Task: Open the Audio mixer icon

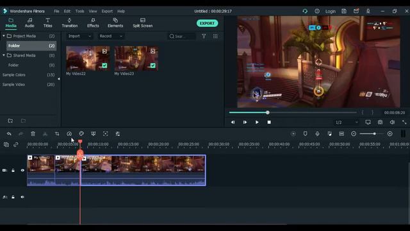Action: click(x=329, y=134)
